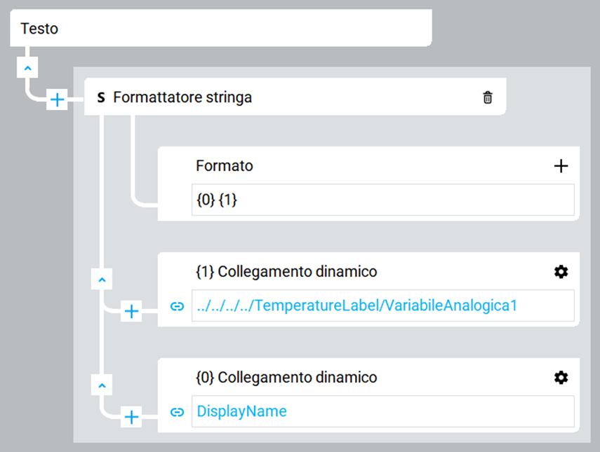The image size is (600, 452).
Task: Open gear settings for {0} Collegamento dinamico
Action: 561,378
